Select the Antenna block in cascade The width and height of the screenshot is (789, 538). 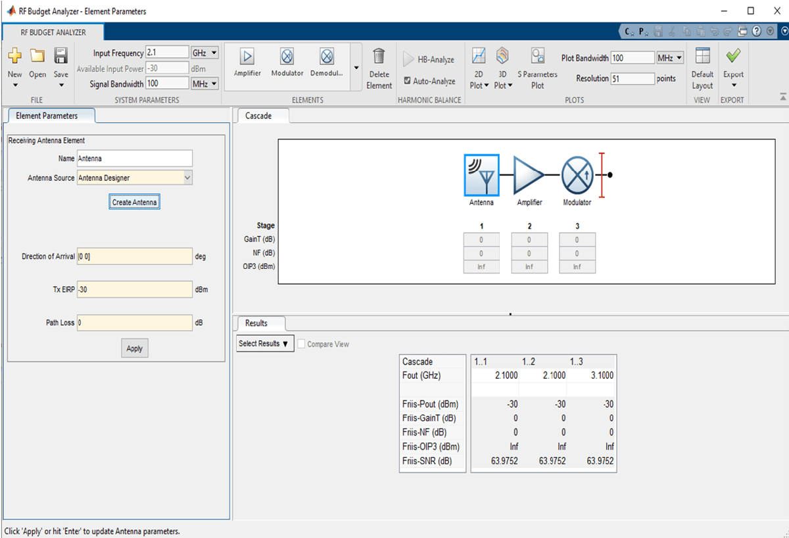(x=481, y=175)
